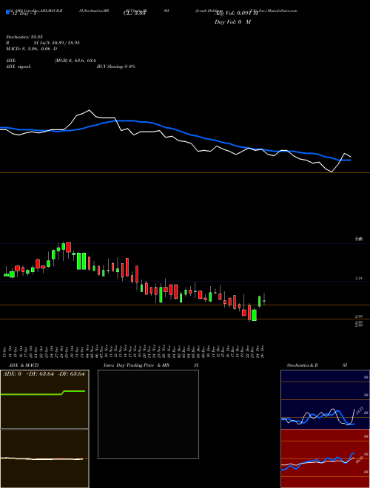Image resolution: width=370 pixels, height=488 pixels.
Task: Click the MunafaSutra.com watermark link at top
Action: click(x=283, y=10)
